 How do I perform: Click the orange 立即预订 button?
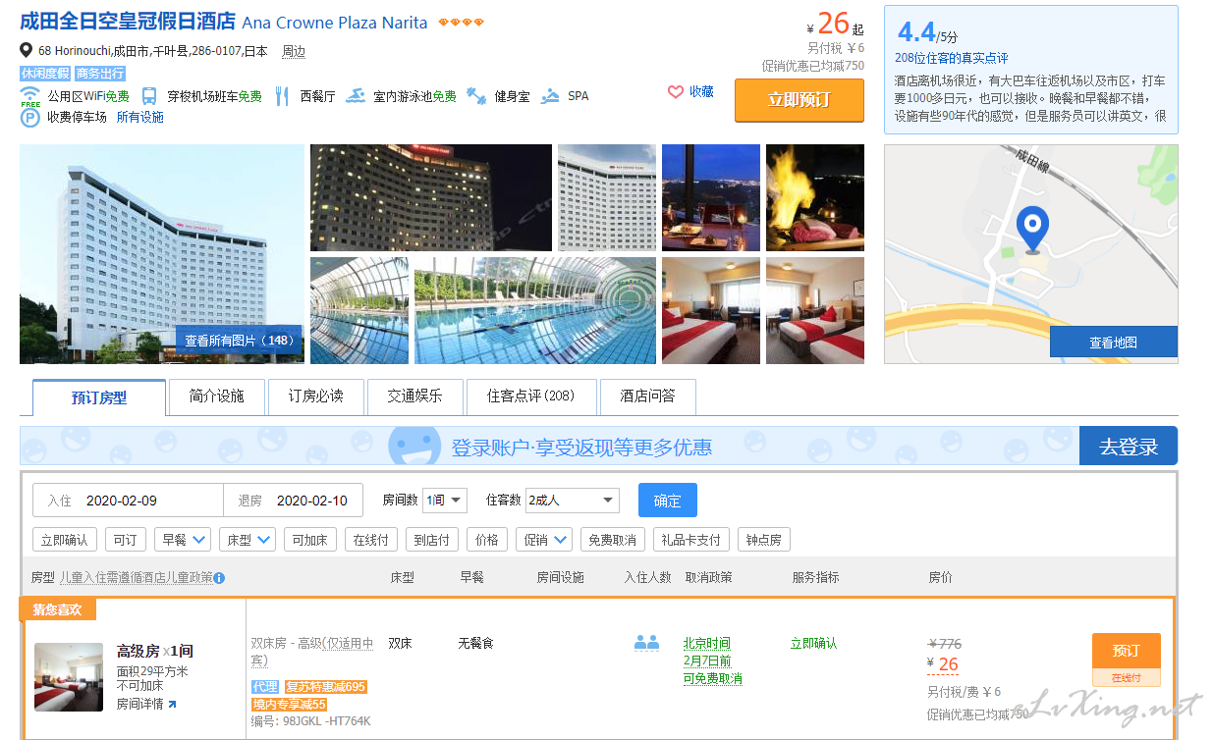point(799,100)
